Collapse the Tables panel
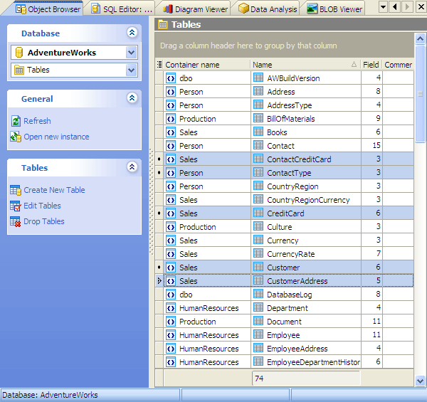This screenshot has height=402, width=427. [132, 166]
